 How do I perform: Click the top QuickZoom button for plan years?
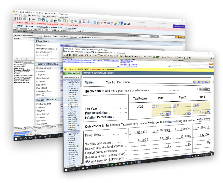click(204, 89)
